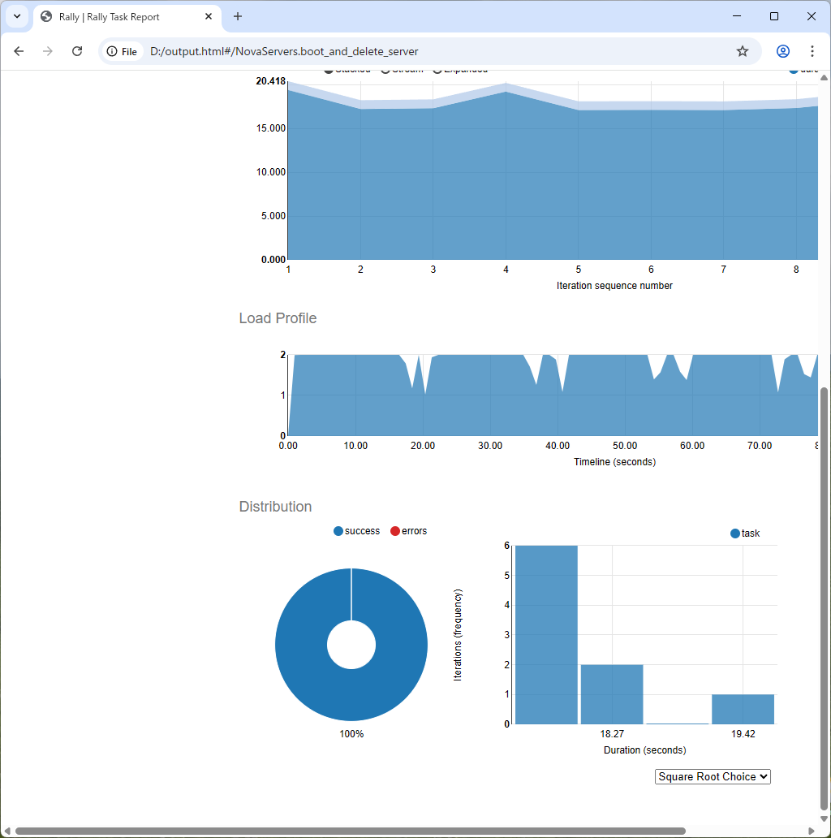Screen dimensions: 831x838
Task: Close the Rally Task Report tab
Action: [209, 16]
